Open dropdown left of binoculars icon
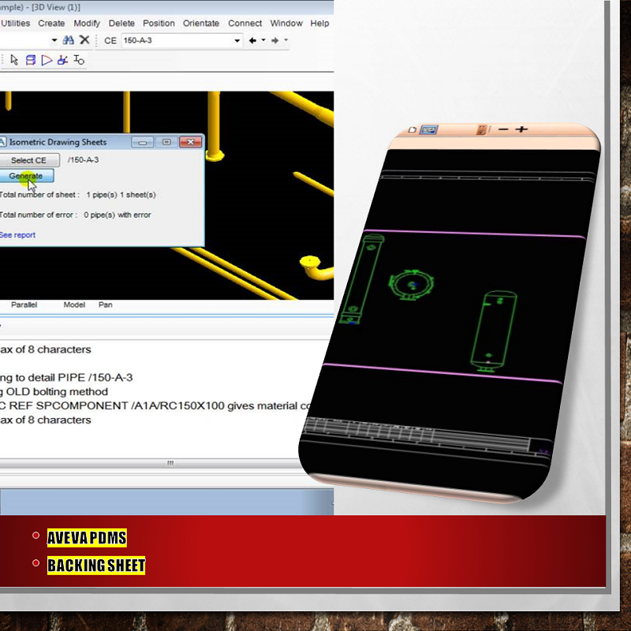631x631 pixels. coord(54,40)
